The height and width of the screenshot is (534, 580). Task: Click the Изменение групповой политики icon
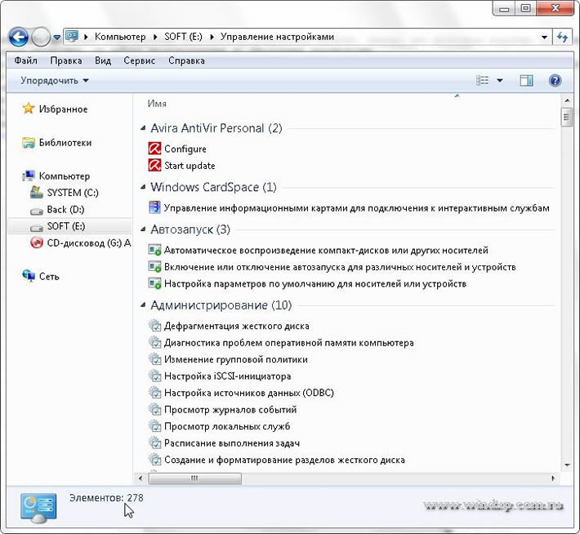pyautogui.click(x=154, y=359)
